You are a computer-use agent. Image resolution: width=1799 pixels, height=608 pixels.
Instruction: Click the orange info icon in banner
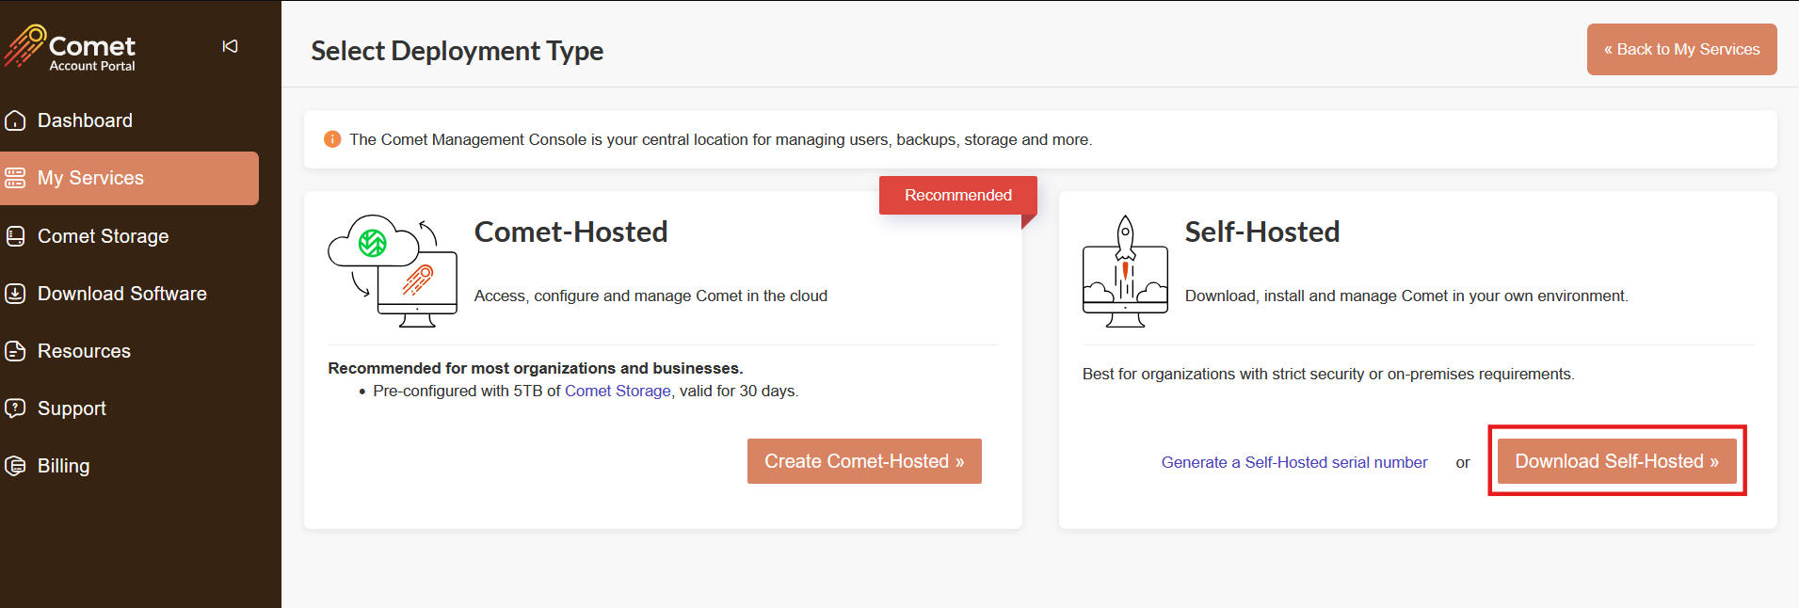332,139
